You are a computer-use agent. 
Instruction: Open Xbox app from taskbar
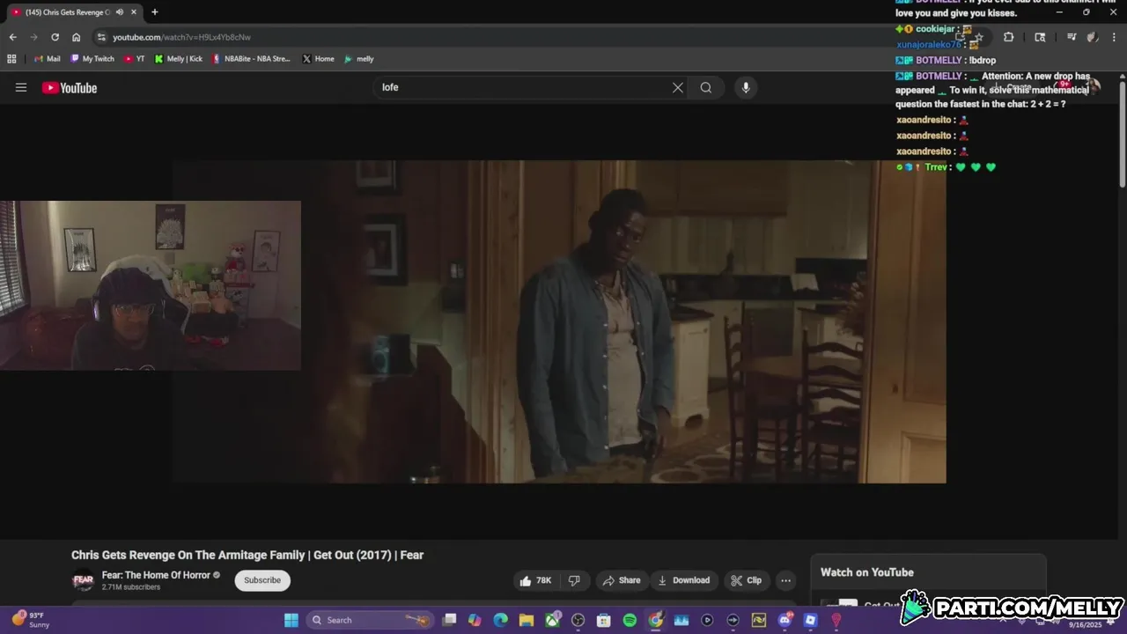tap(552, 620)
